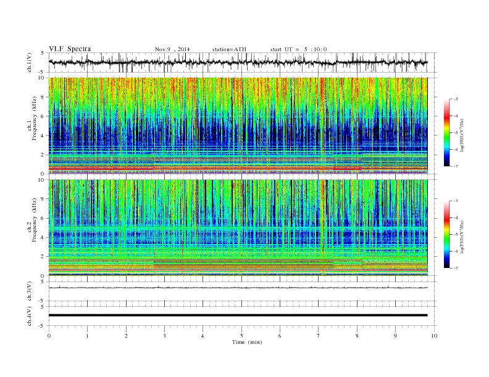Click the '6' tick on time axis
This screenshot has height=377, width=489.
280,336
